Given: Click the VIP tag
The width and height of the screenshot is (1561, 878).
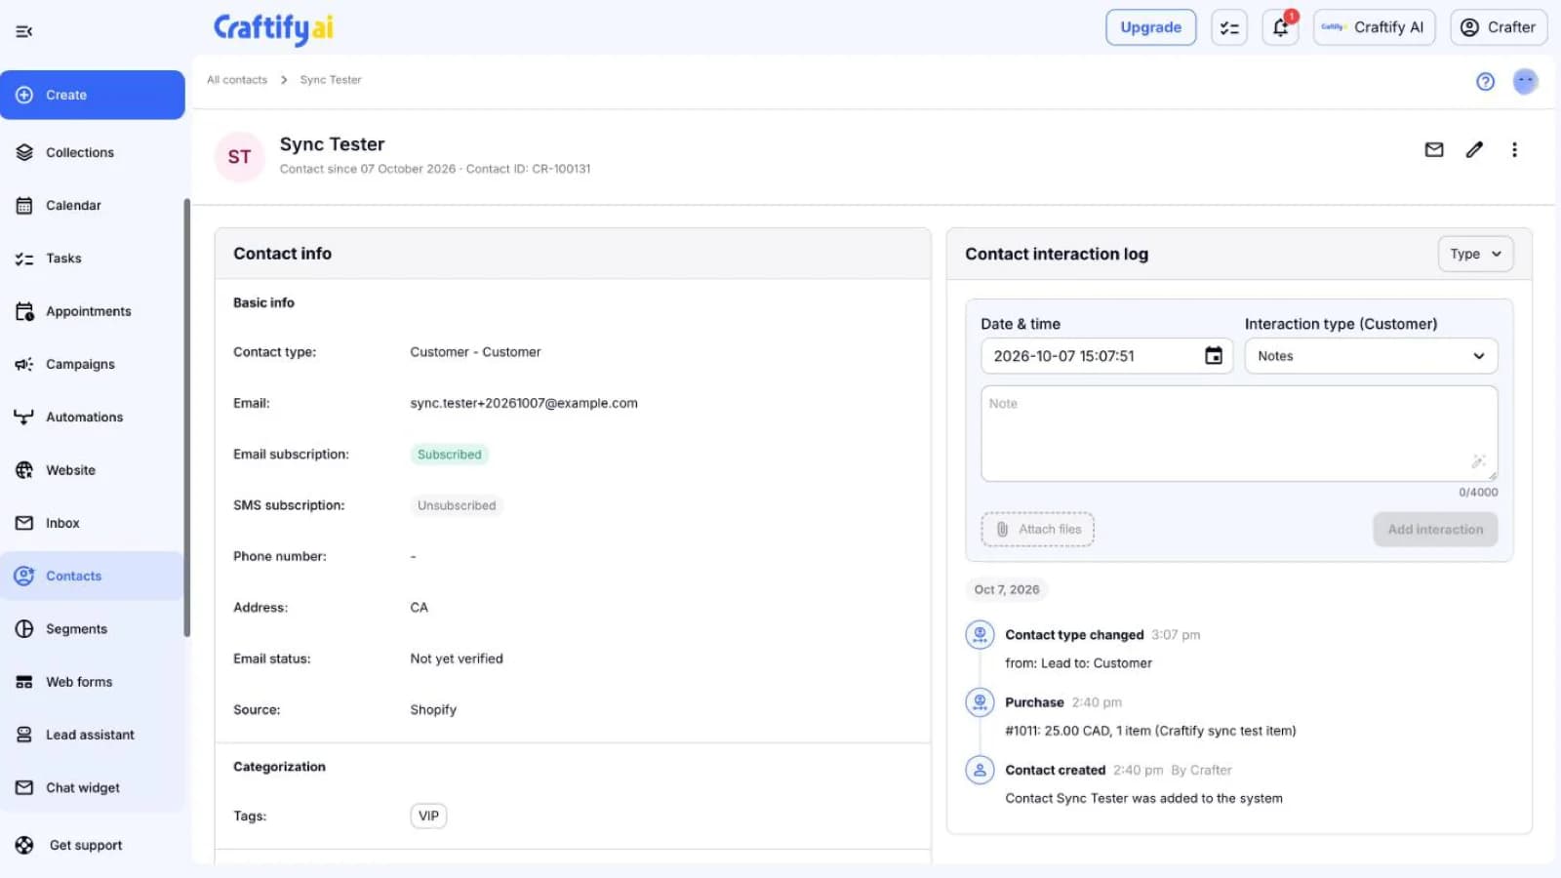Looking at the screenshot, I should pyautogui.click(x=428, y=816).
